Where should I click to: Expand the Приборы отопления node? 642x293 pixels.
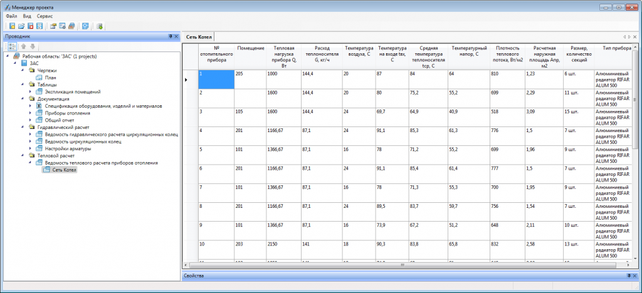click(x=30, y=113)
